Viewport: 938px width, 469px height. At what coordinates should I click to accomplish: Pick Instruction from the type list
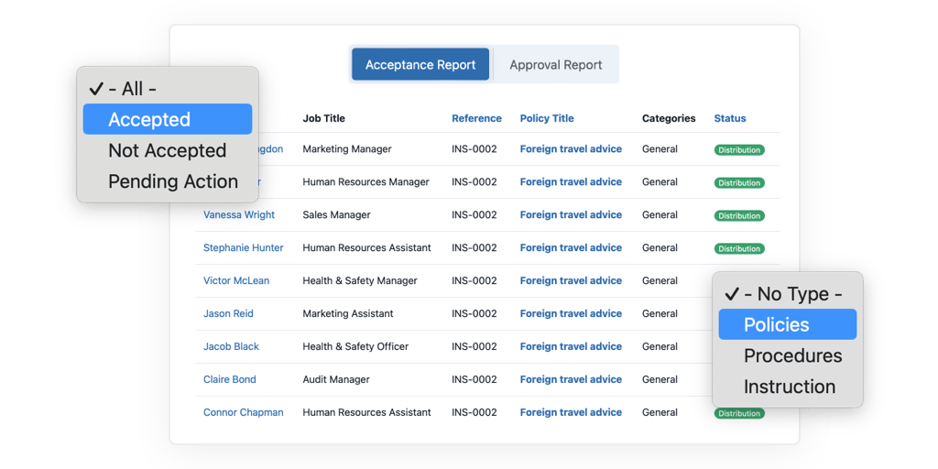click(789, 387)
